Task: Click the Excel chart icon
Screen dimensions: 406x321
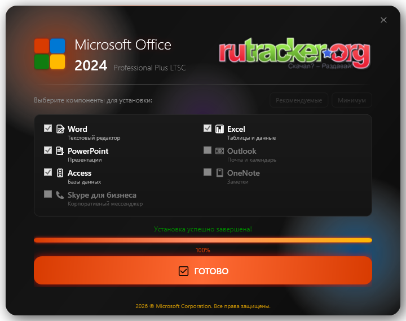Action: click(x=219, y=129)
